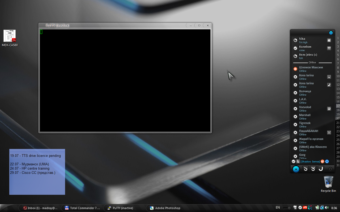The width and height of the screenshot is (340, 212).
Task: Click the first curled icon after the star
Action: (305, 169)
